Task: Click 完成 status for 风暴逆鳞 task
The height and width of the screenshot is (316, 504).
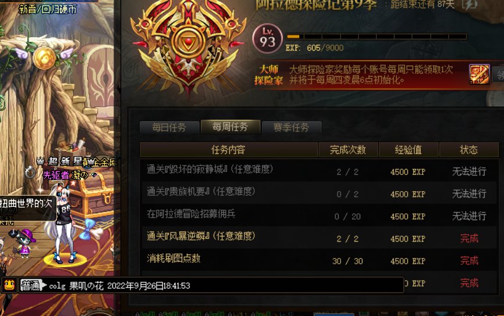Action: click(469, 238)
